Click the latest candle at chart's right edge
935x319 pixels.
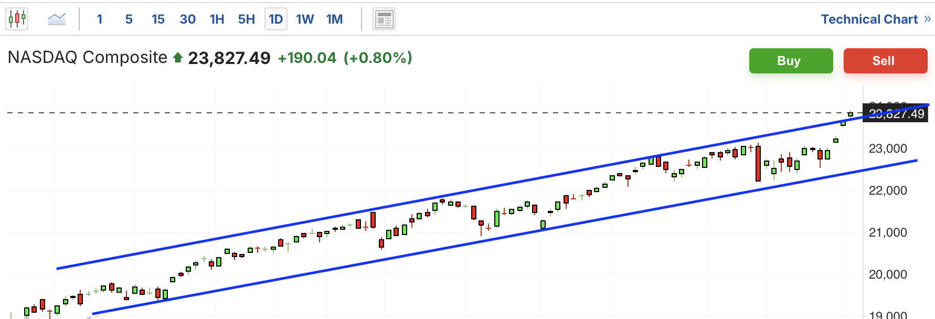tap(851, 114)
